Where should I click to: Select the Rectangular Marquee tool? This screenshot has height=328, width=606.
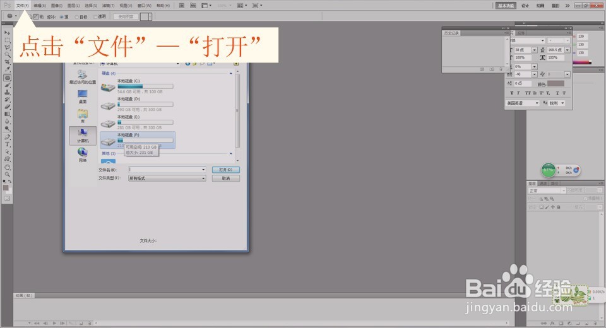(x=7, y=40)
